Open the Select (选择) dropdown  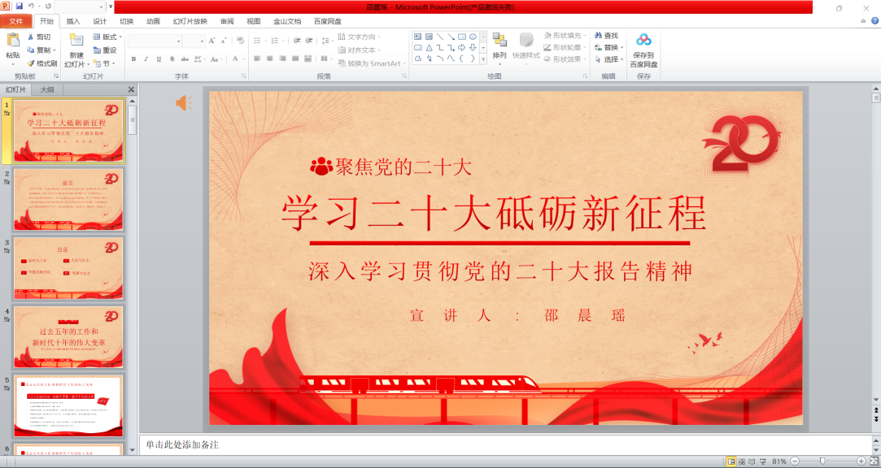pyautogui.click(x=608, y=59)
